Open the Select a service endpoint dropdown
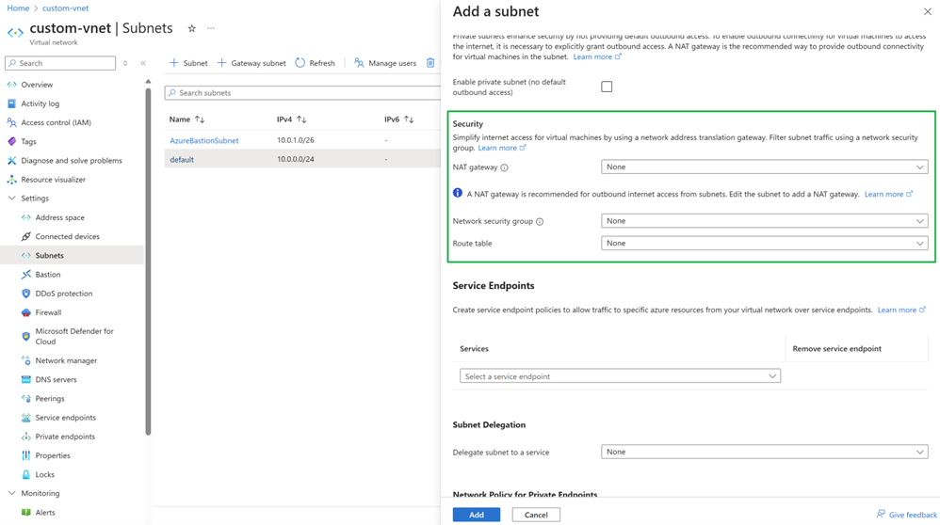This screenshot has width=940, height=525. 620,376
